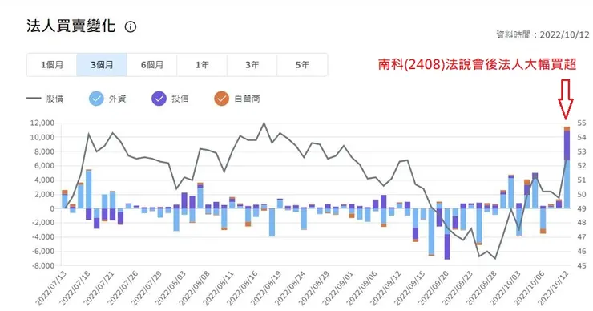Click the 資料時間：2022/10/12 text
Screen dimensions: 593x311
tap(543, 34)
